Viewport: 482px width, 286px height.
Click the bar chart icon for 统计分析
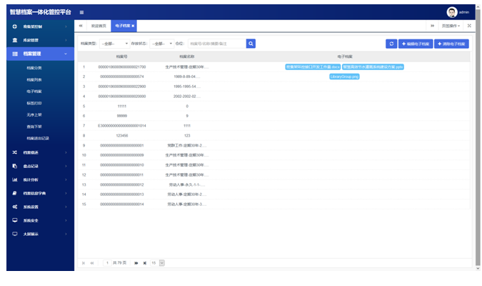(x=15, y=179)
